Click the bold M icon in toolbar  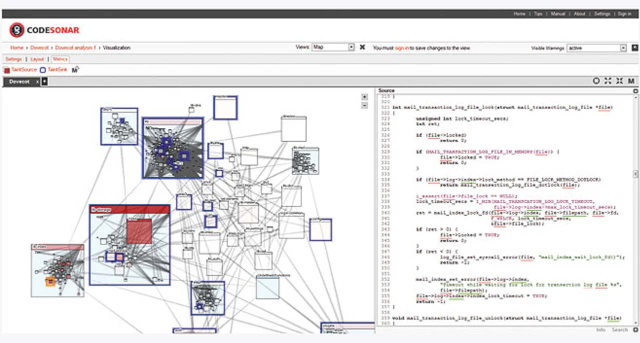point(631,81)
